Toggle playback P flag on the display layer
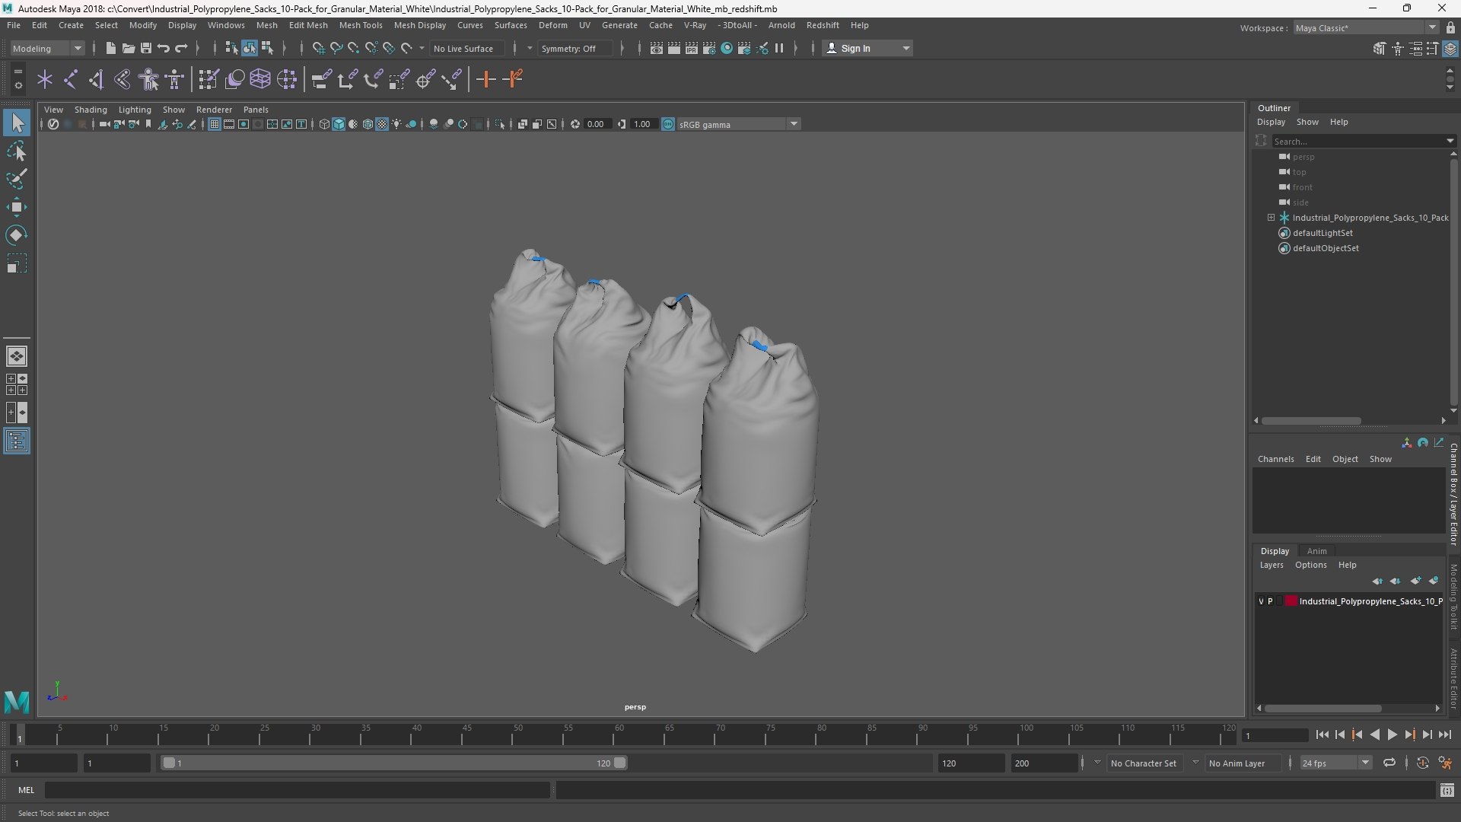 [x=1270, y=601]
